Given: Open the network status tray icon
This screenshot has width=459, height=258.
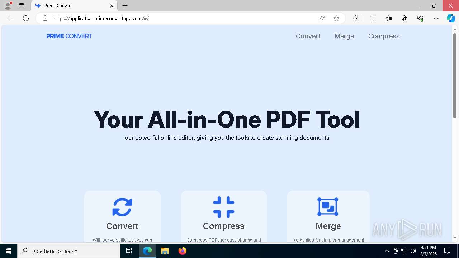Looking at the screenshot, I should click(x=404, y=251).
